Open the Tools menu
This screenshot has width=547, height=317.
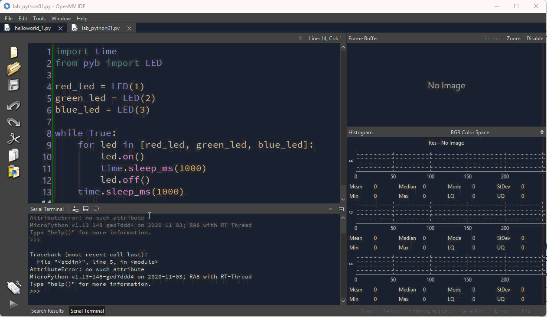coord(39,19)
